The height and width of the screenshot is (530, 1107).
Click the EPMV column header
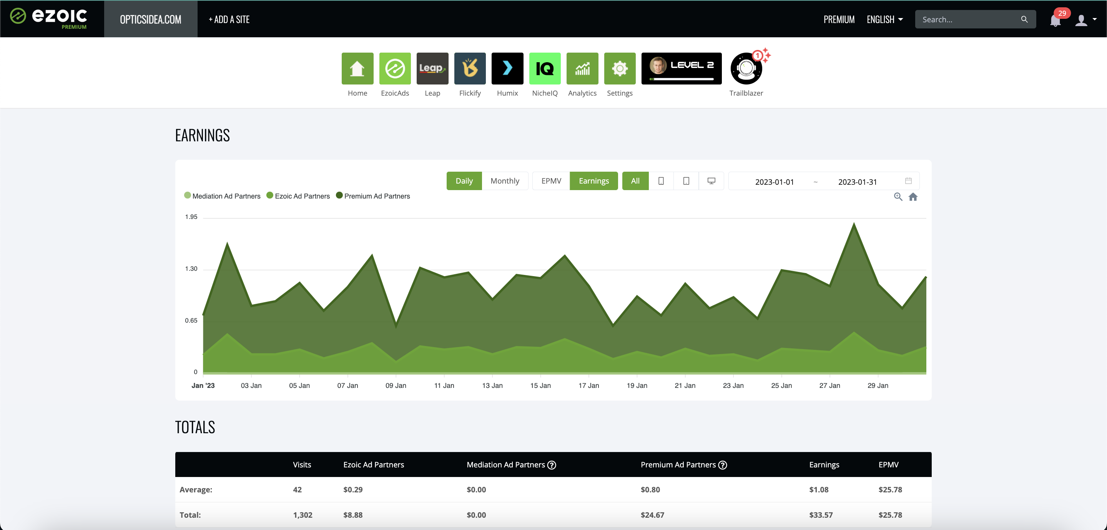[x=888, y=465]
